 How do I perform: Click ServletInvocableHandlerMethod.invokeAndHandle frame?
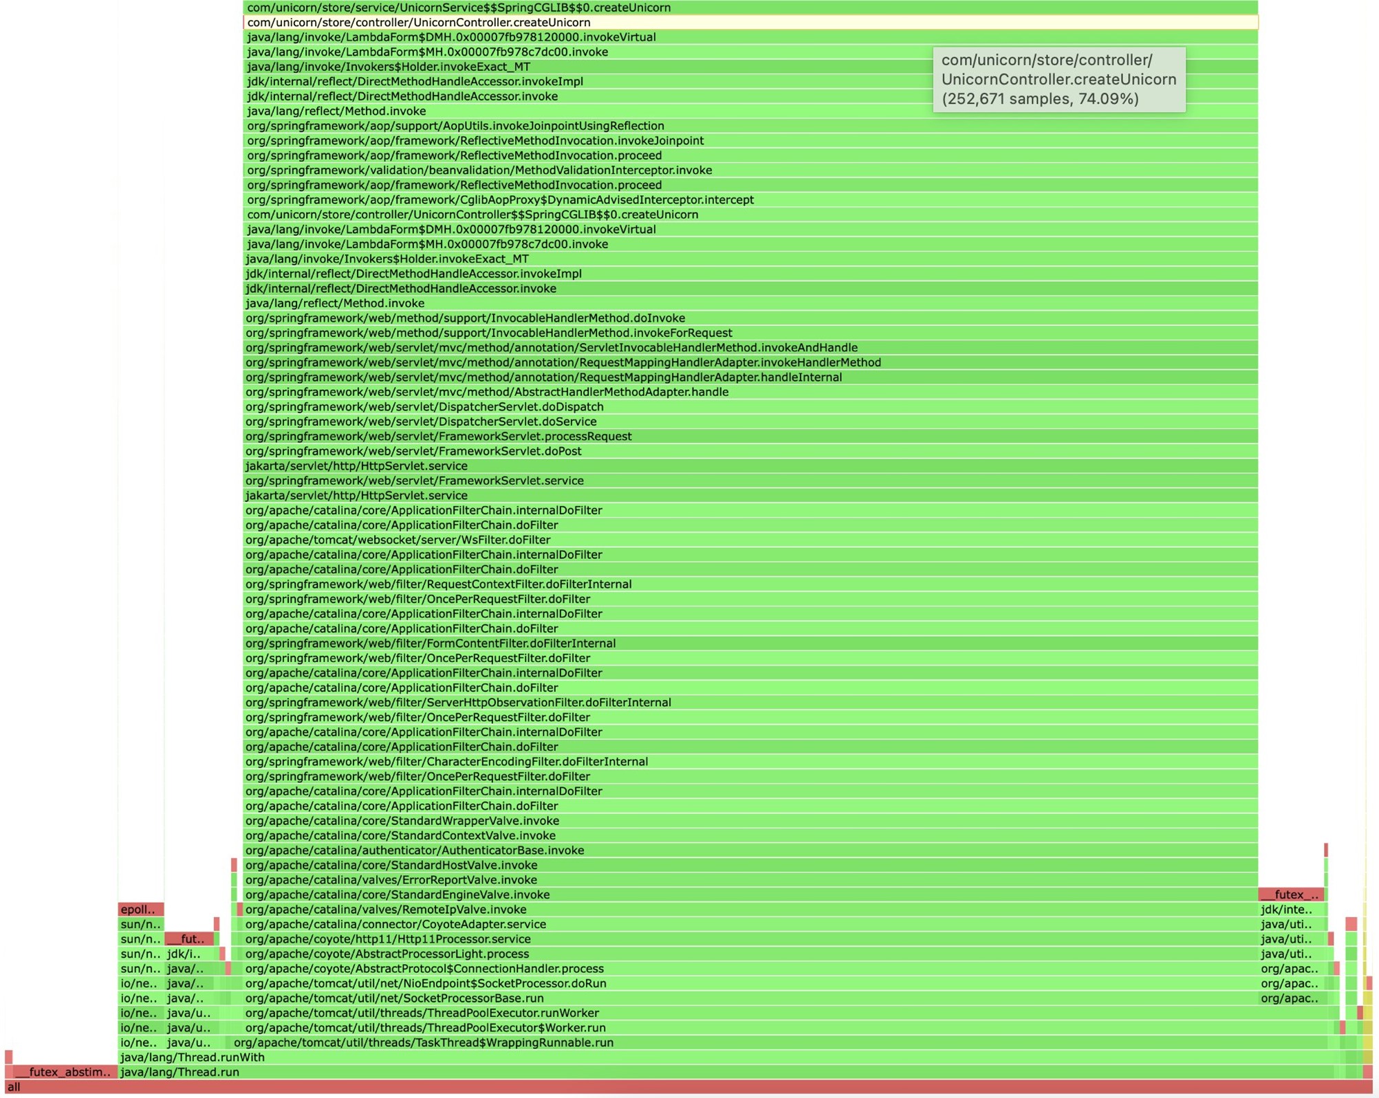[x=750, y=348]
